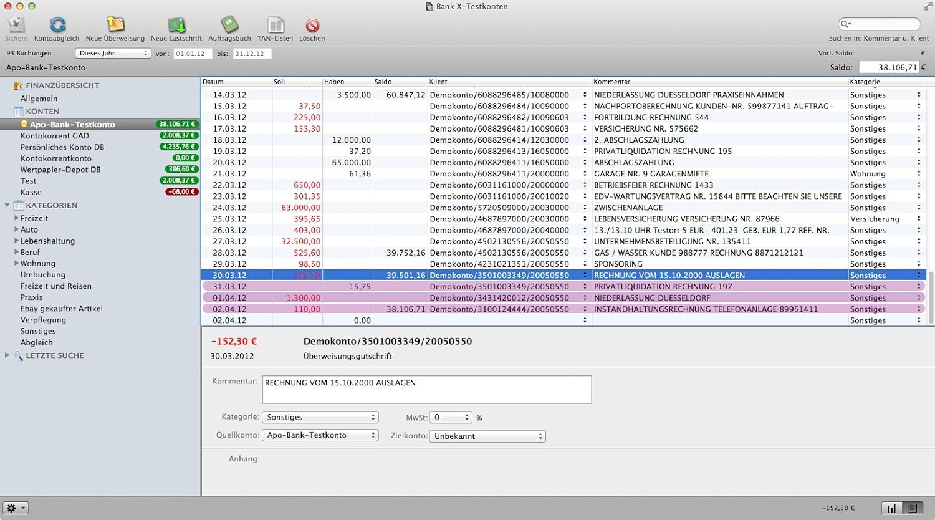Create a Neue Überweisung
This screenshot has width=935, height=520.
pyautogui.click(x=115, y=25)
